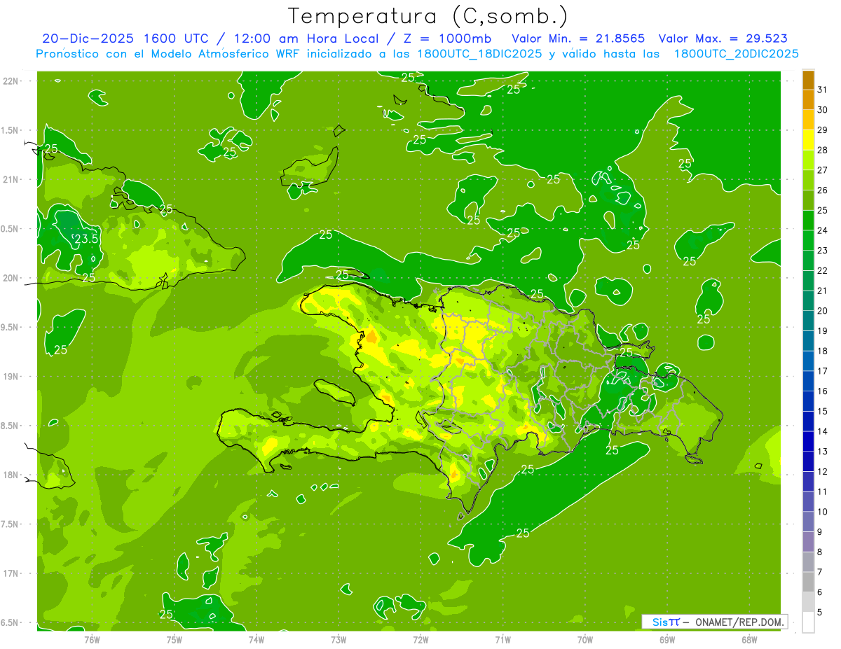
Task: Click the latitude axis label 22N
Action: [11, 81]
